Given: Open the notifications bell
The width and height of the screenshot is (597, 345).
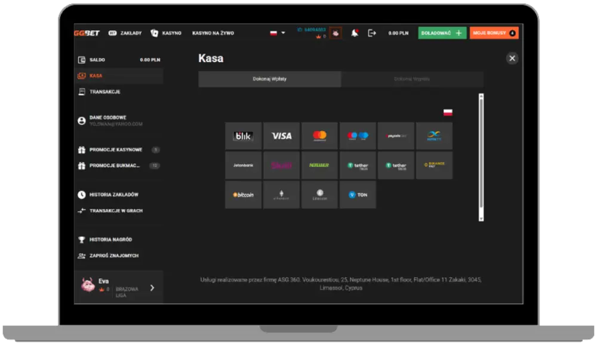Looking at the screenshot, I should coord(355,33).
